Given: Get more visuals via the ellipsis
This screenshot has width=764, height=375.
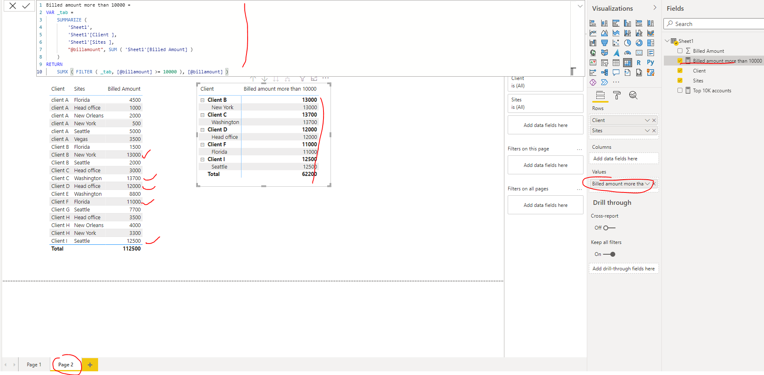Looking at the screenshot, I should coord(616,82).
